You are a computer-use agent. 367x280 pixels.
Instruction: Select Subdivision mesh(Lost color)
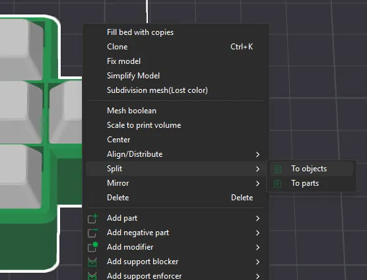pyautogui.click(x=176, y=90)
